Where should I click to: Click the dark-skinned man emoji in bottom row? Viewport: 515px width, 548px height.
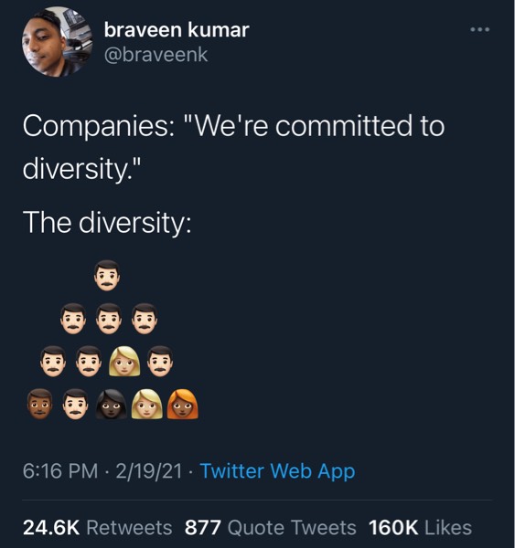[x=40, y=404]
